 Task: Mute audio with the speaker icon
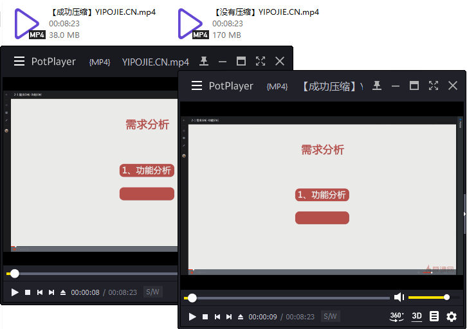[x=399, y=297]
